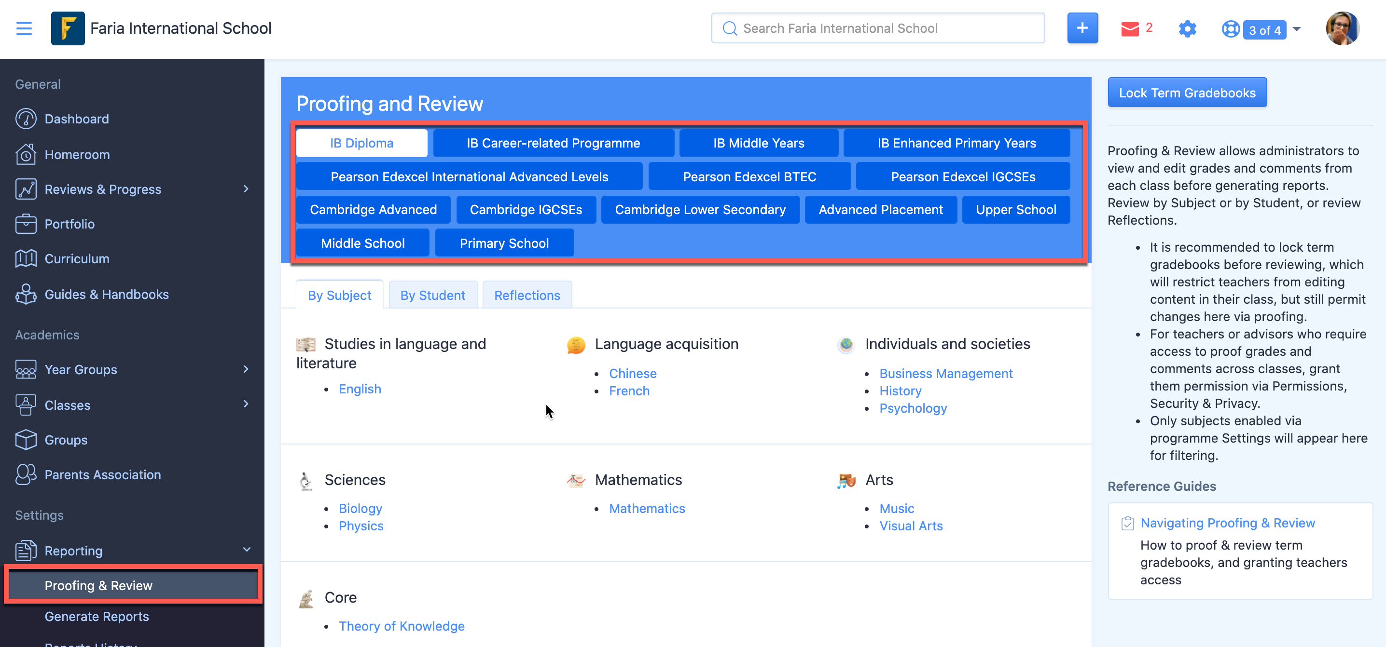Click the Curriculum book icon
1386x647 pixels.
point(26,258)
